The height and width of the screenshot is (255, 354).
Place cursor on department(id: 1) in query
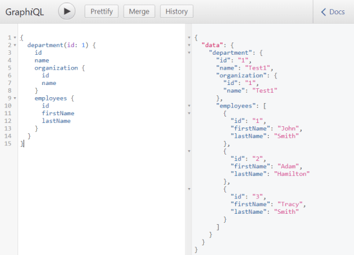[58, 45]
